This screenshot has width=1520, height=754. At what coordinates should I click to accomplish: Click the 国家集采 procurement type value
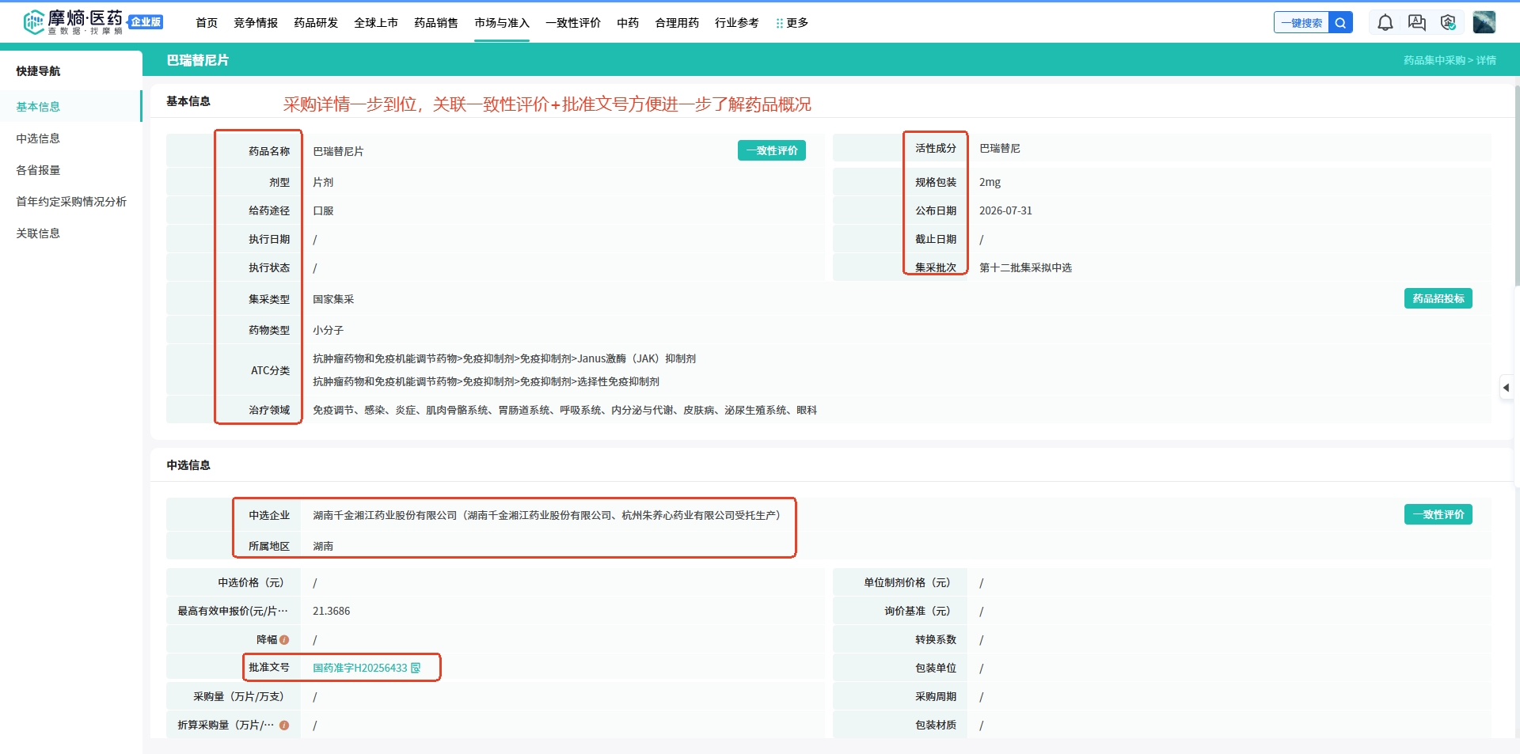pyautogui.click(x=333, y=299)
